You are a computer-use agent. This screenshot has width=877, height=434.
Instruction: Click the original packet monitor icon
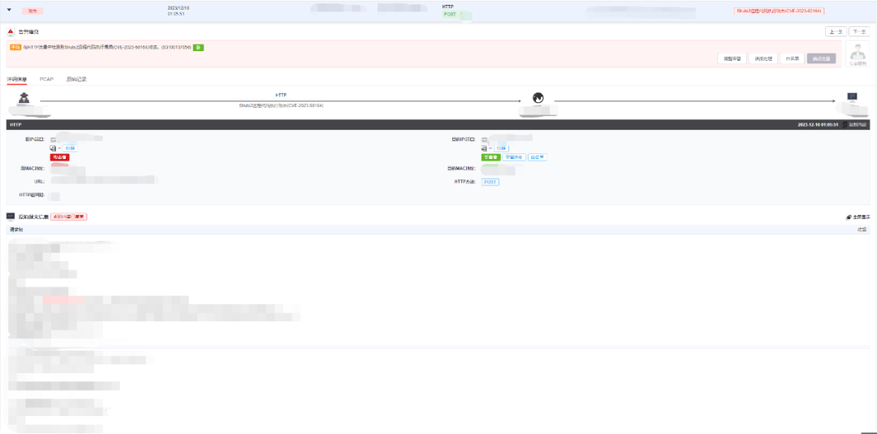(x=11, y=217)
